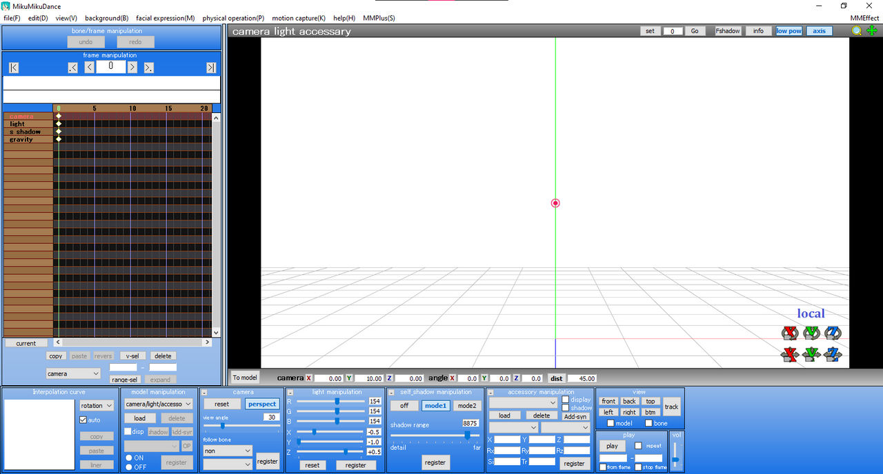
Task: Click the magnifier zoom view icon
Action: (x=857, y=31)
